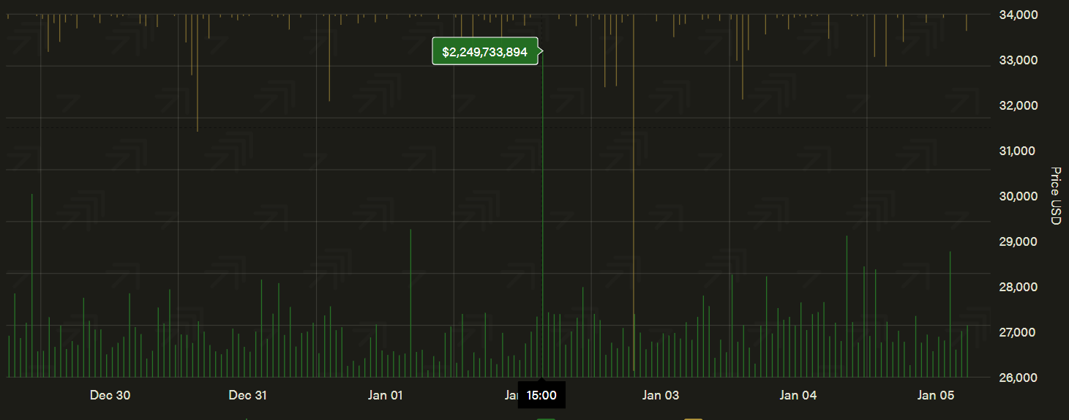Click the 30,000 price axis label
The image size is (1069, 420).
coord(1018,196)
